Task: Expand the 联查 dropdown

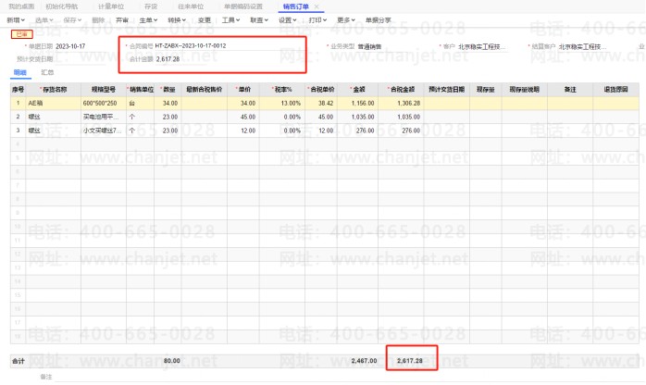Action: click(x=259, y=19)
